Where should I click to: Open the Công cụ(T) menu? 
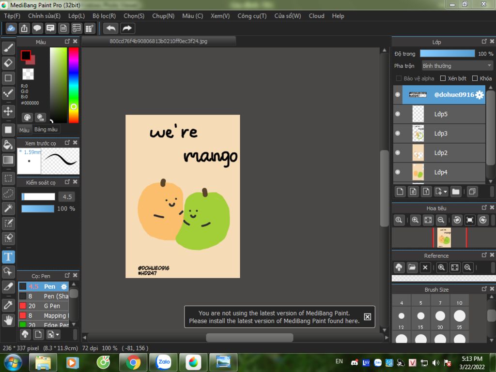click(252, 16)
